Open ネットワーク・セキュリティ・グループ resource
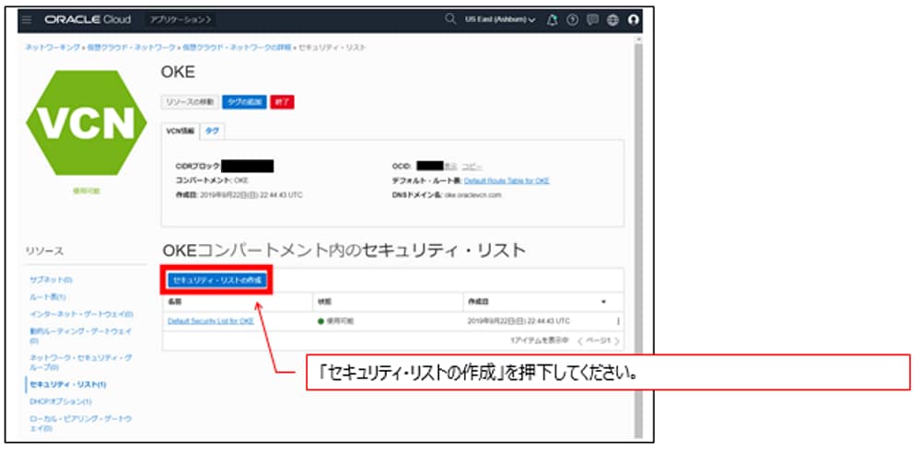This screenshot has height=452, width=921. [80, 362]
